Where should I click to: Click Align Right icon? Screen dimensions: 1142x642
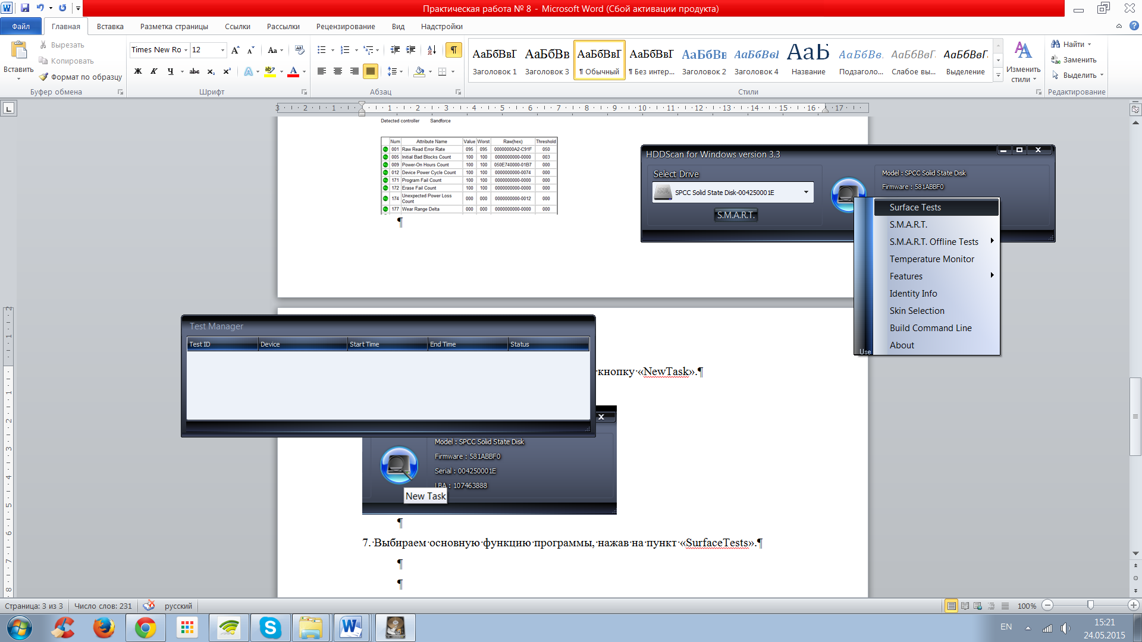click(354, 71)
